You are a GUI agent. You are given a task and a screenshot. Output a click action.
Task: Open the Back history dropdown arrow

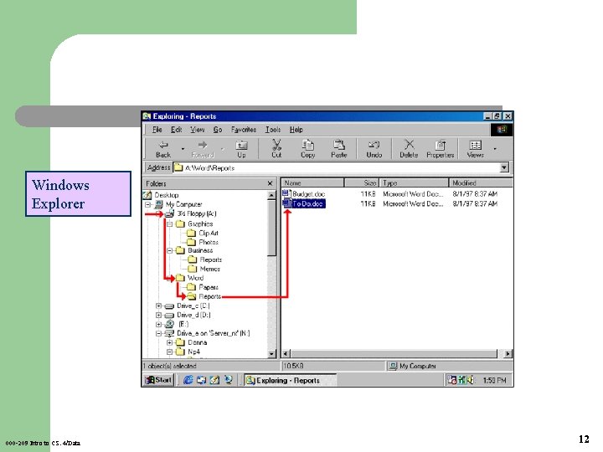point(183,149)
